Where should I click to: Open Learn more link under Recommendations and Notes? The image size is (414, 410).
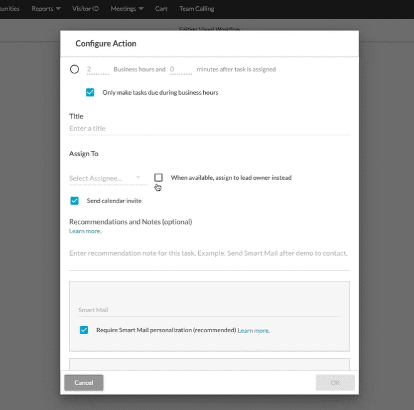point(85,231)
